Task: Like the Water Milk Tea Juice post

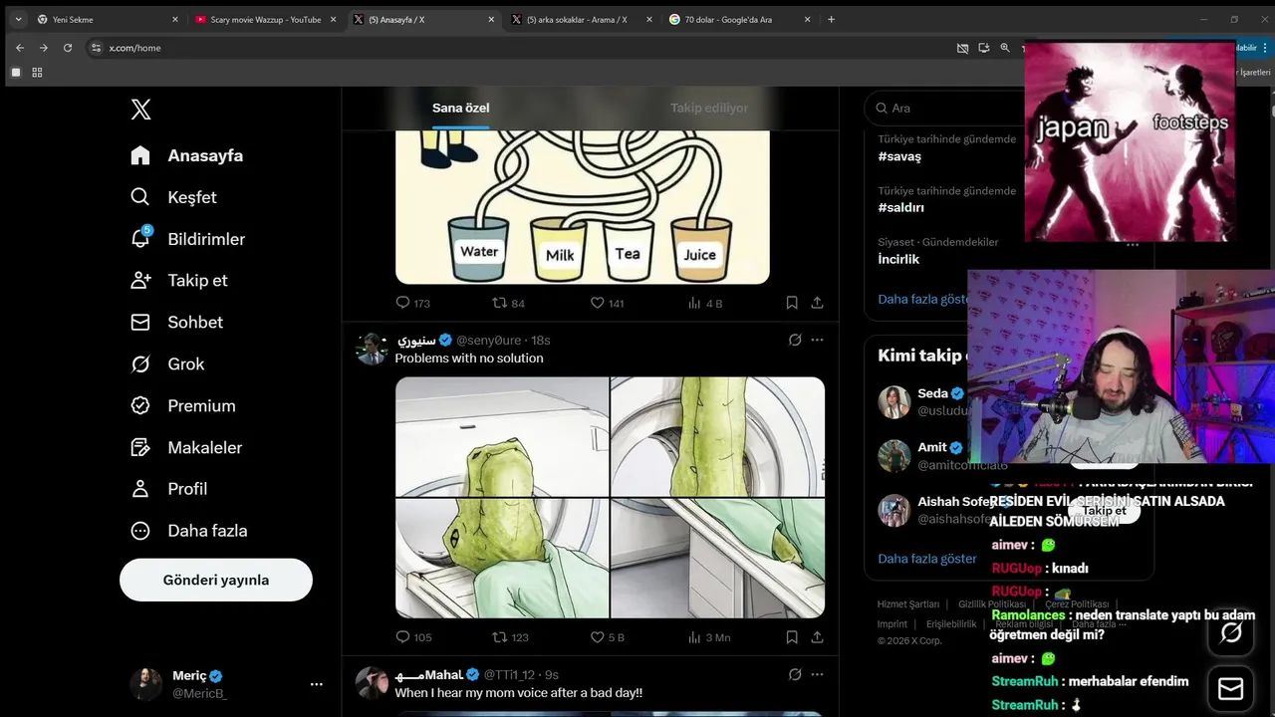Action: pyautogui.click(x=598, y=303)
